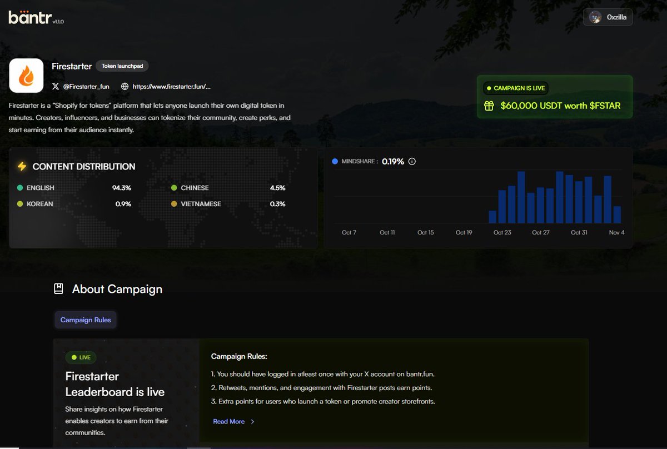Click the Firestarter Leaderboard is live heading

(115, 384)
